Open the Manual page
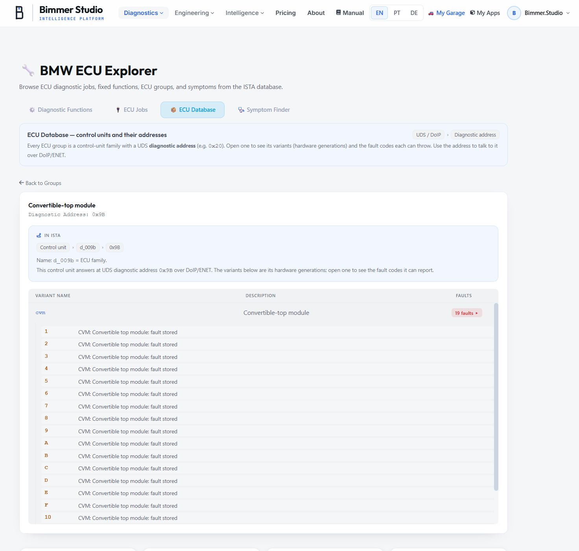Screen dimensions: 579x551 [x=350, y=13]
